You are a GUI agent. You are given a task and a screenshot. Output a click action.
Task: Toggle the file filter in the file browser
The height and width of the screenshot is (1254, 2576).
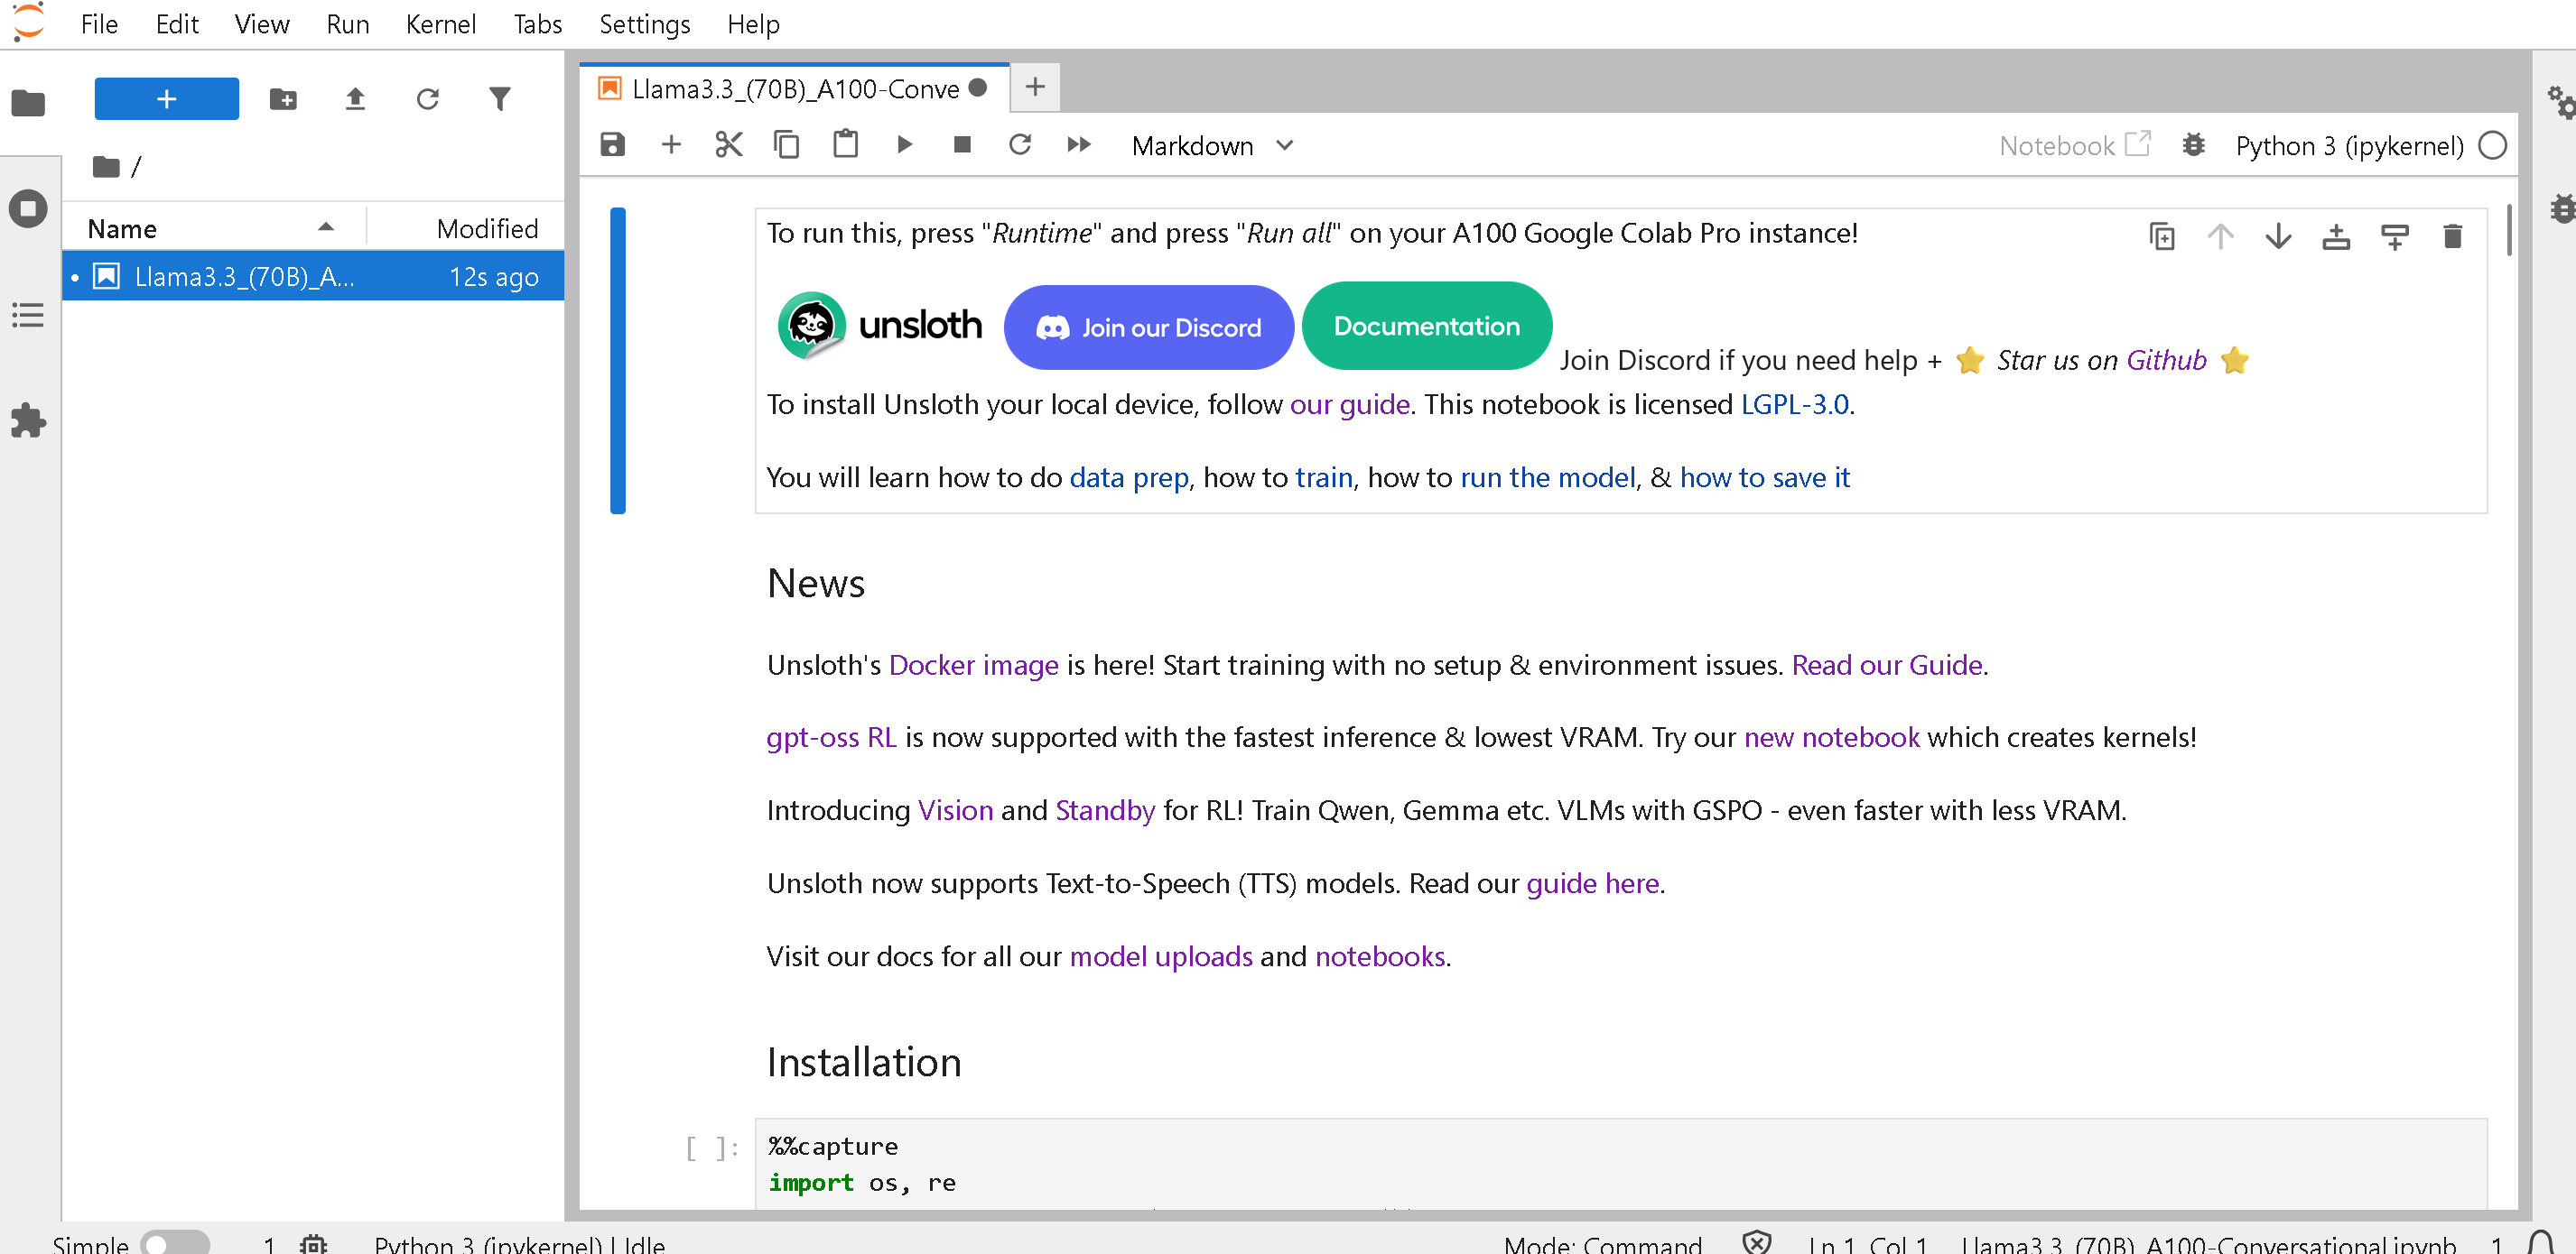tap(499, 99)
